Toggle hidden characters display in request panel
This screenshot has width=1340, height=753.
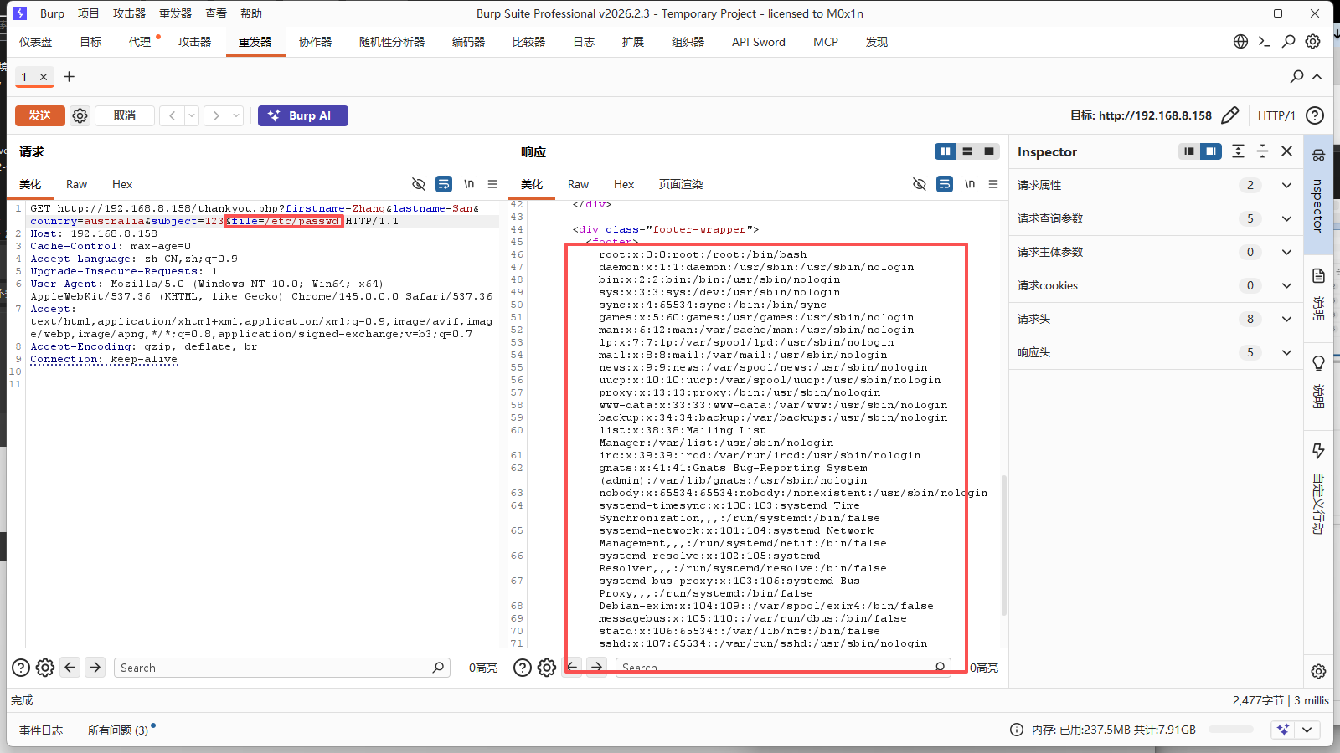[x=419, y=184]
